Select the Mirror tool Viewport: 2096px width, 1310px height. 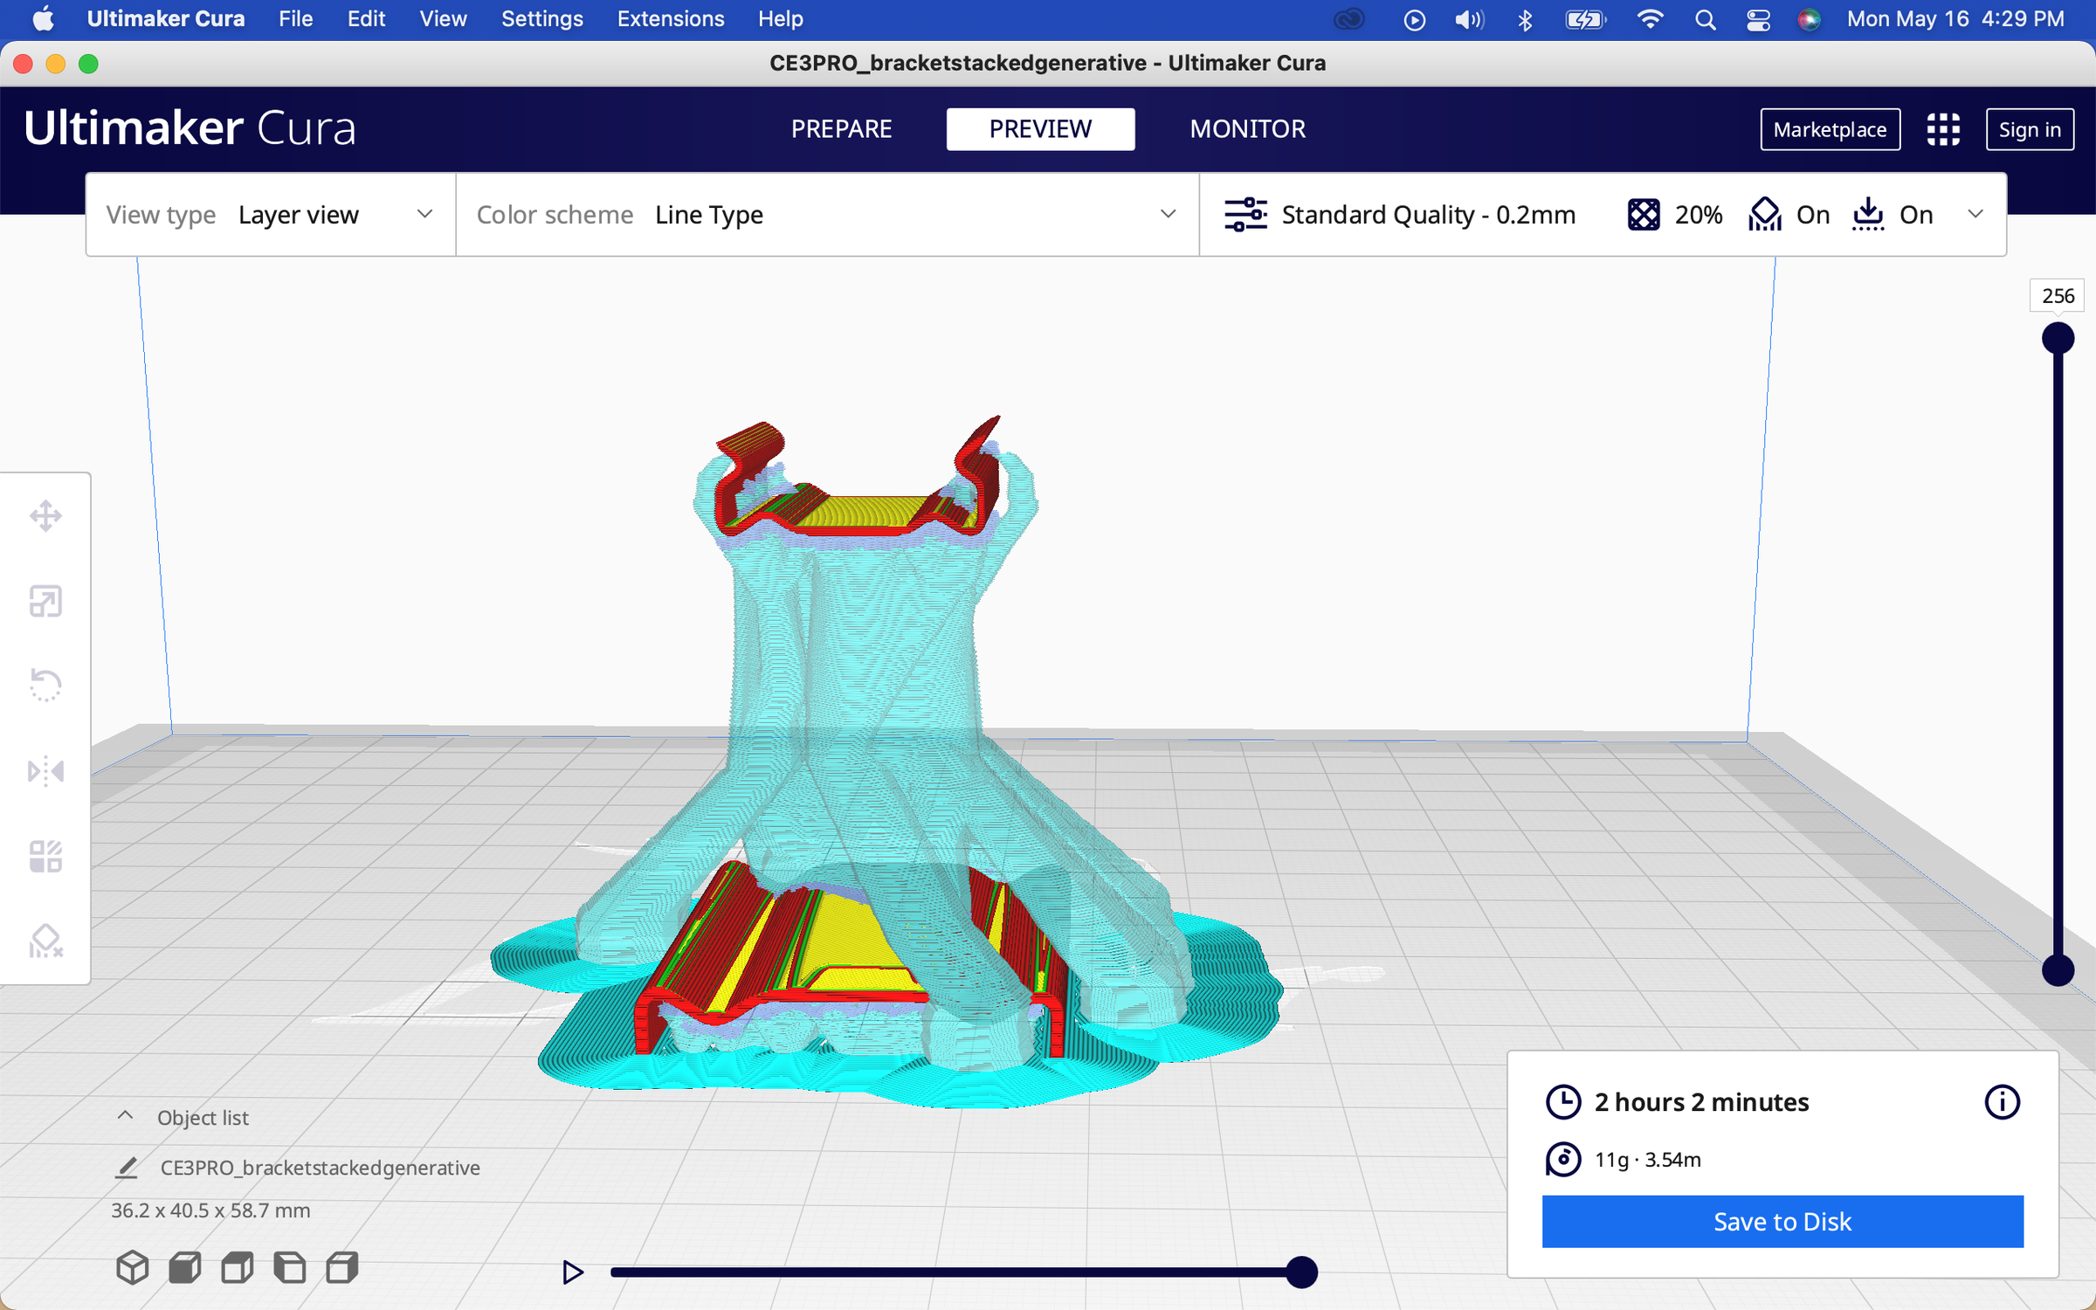coord(45,771)
